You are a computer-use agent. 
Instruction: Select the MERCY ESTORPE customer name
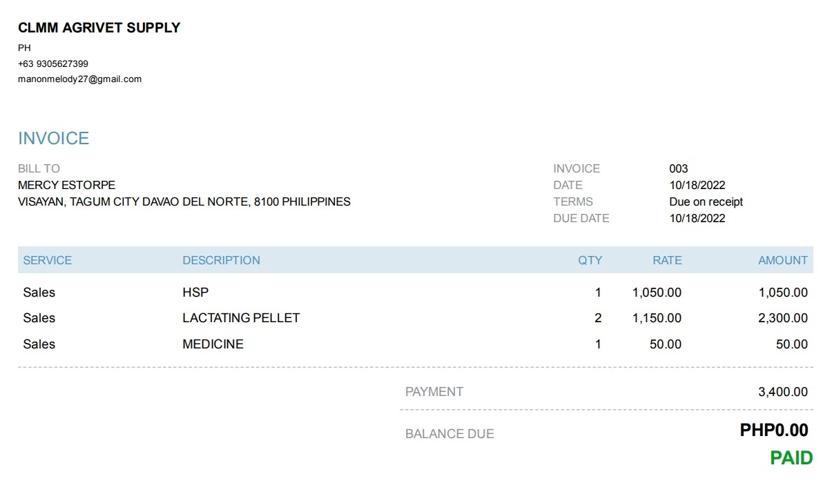[x=66, y=185]
